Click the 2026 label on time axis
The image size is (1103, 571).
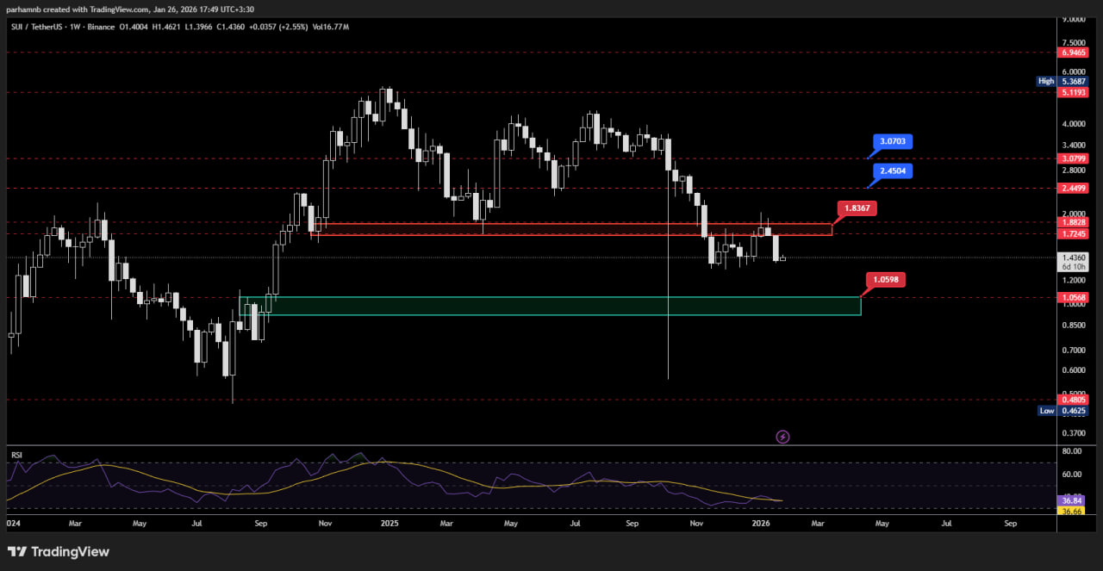pos(760,523)
